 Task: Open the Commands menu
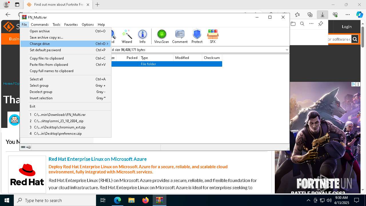click(40, 25)
